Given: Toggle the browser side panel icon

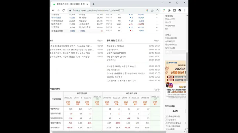Looking at the screenshot, I should point(175,11).
